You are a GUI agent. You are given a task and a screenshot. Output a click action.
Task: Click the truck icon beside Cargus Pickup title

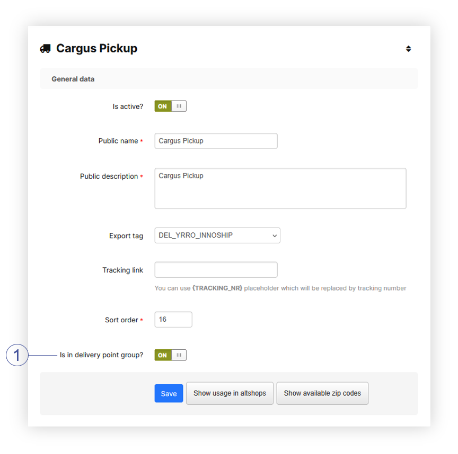[x=46, y=49]
